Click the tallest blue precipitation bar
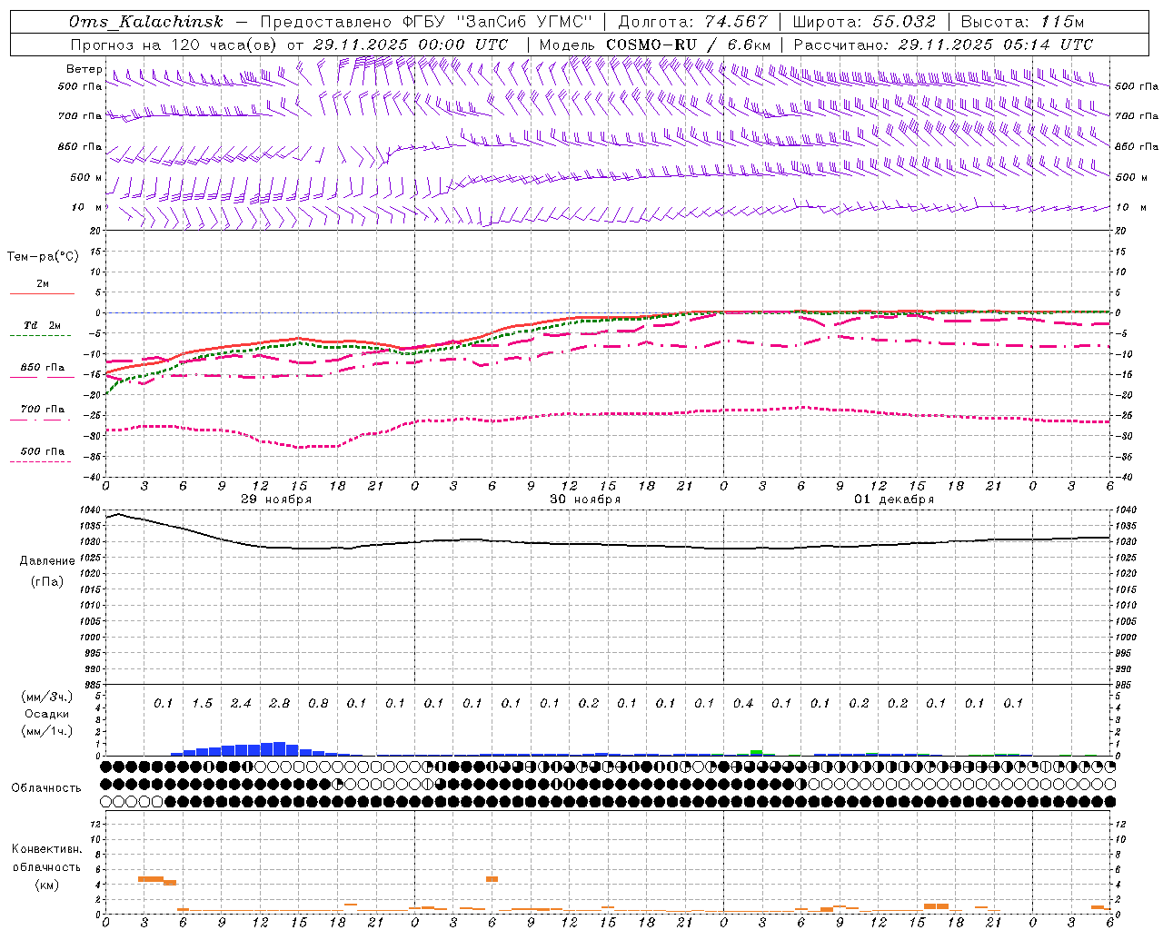The width and height of the screenshot is (1163, 930). click(x=279, y=748)
